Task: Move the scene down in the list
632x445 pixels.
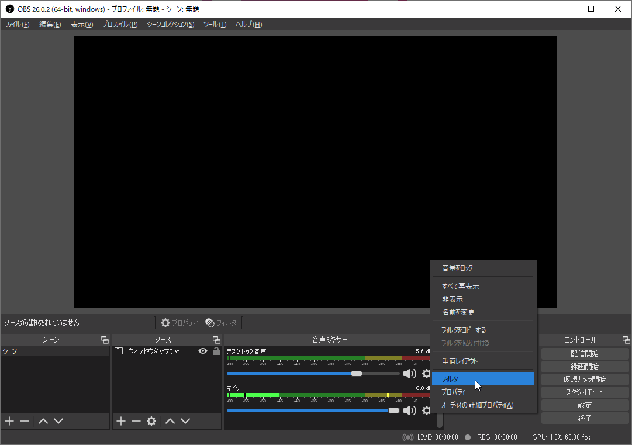Action: 58,421
